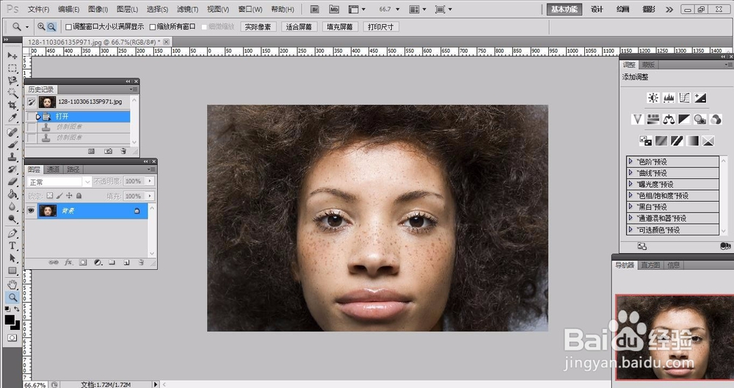Select the Magic Wand tool
This screenshot has height=388, width=734.
coord(12,92)
